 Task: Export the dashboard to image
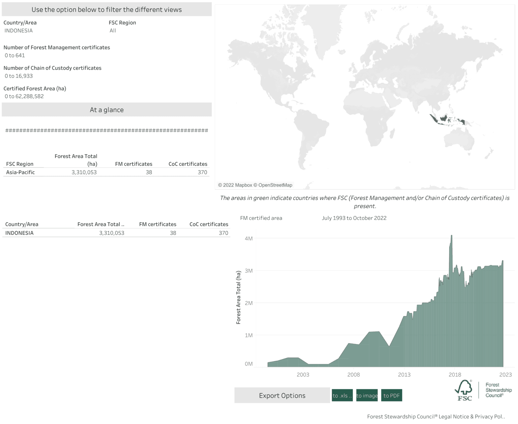click(x=367, y=396)
